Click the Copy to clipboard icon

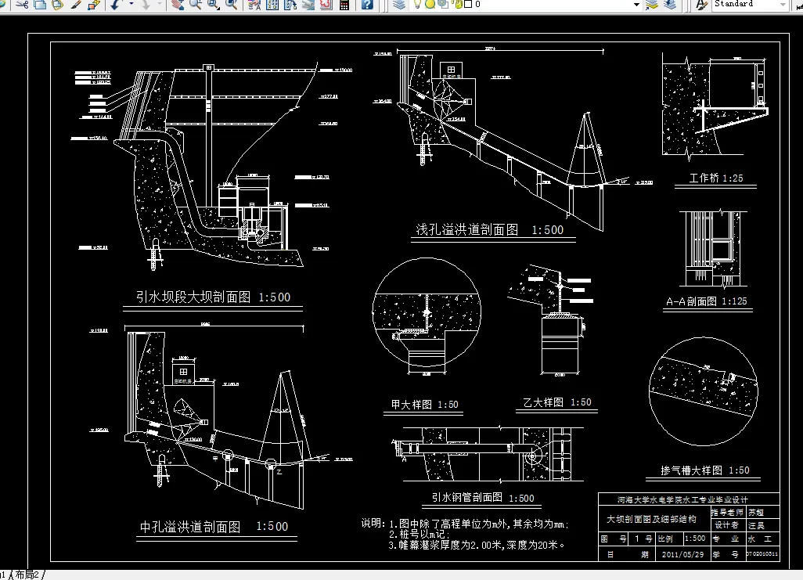(x=40, y=5)
